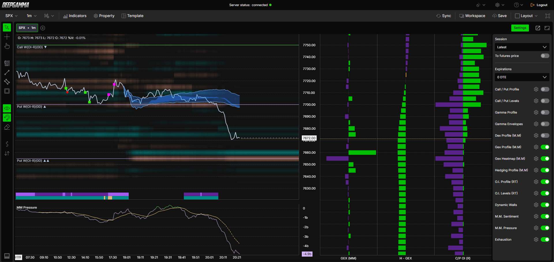
Task: Open the 1m timeframe dropdown
Action: click(32, 16)
